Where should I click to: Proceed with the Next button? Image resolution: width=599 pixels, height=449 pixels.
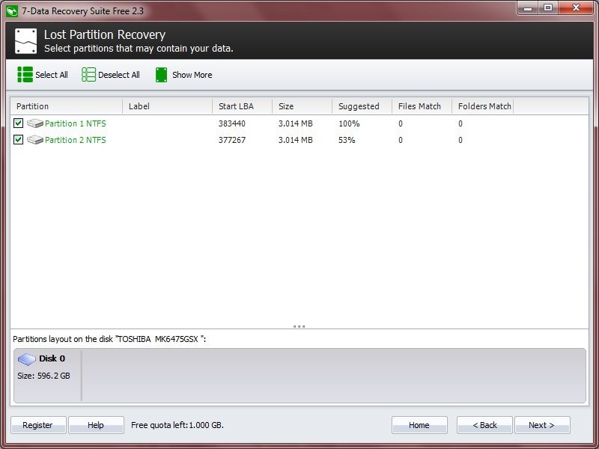tap(542, 425)
